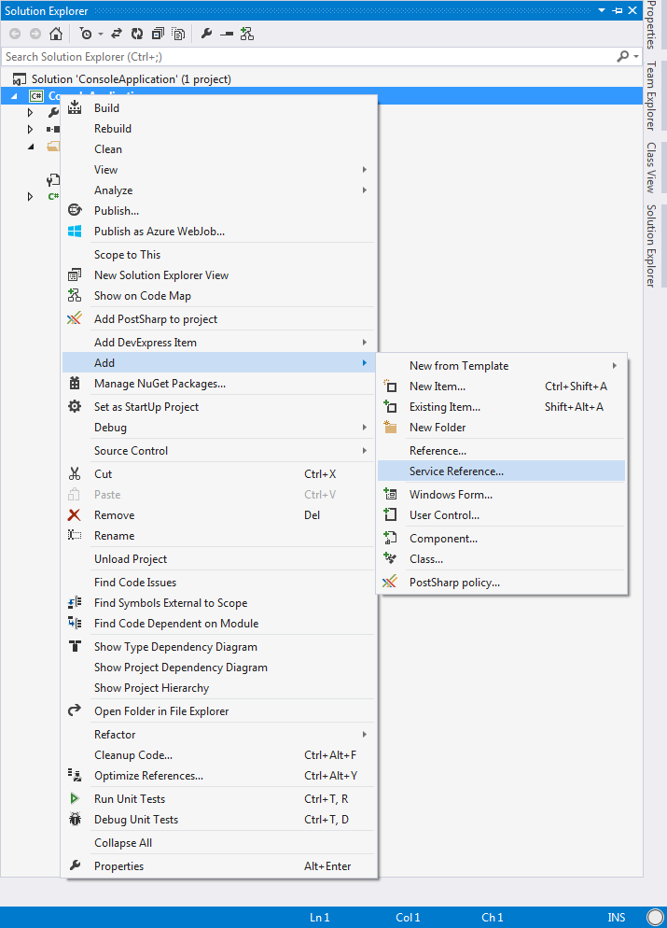Click the Refresh icon in toolbar
This screenshot has height=928, width=667.
point(137,34)
